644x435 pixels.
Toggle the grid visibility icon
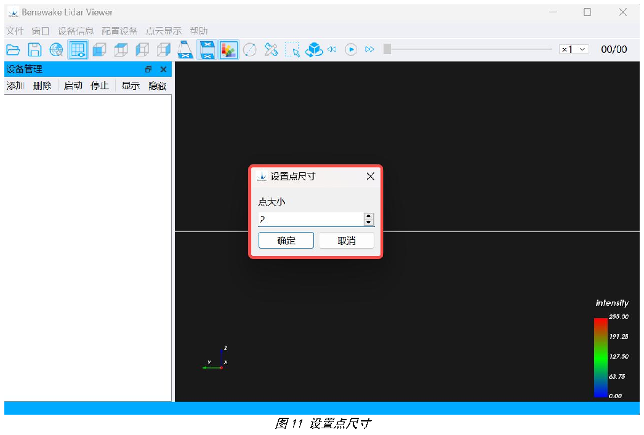pyautogui.click(x=78, y=50)
